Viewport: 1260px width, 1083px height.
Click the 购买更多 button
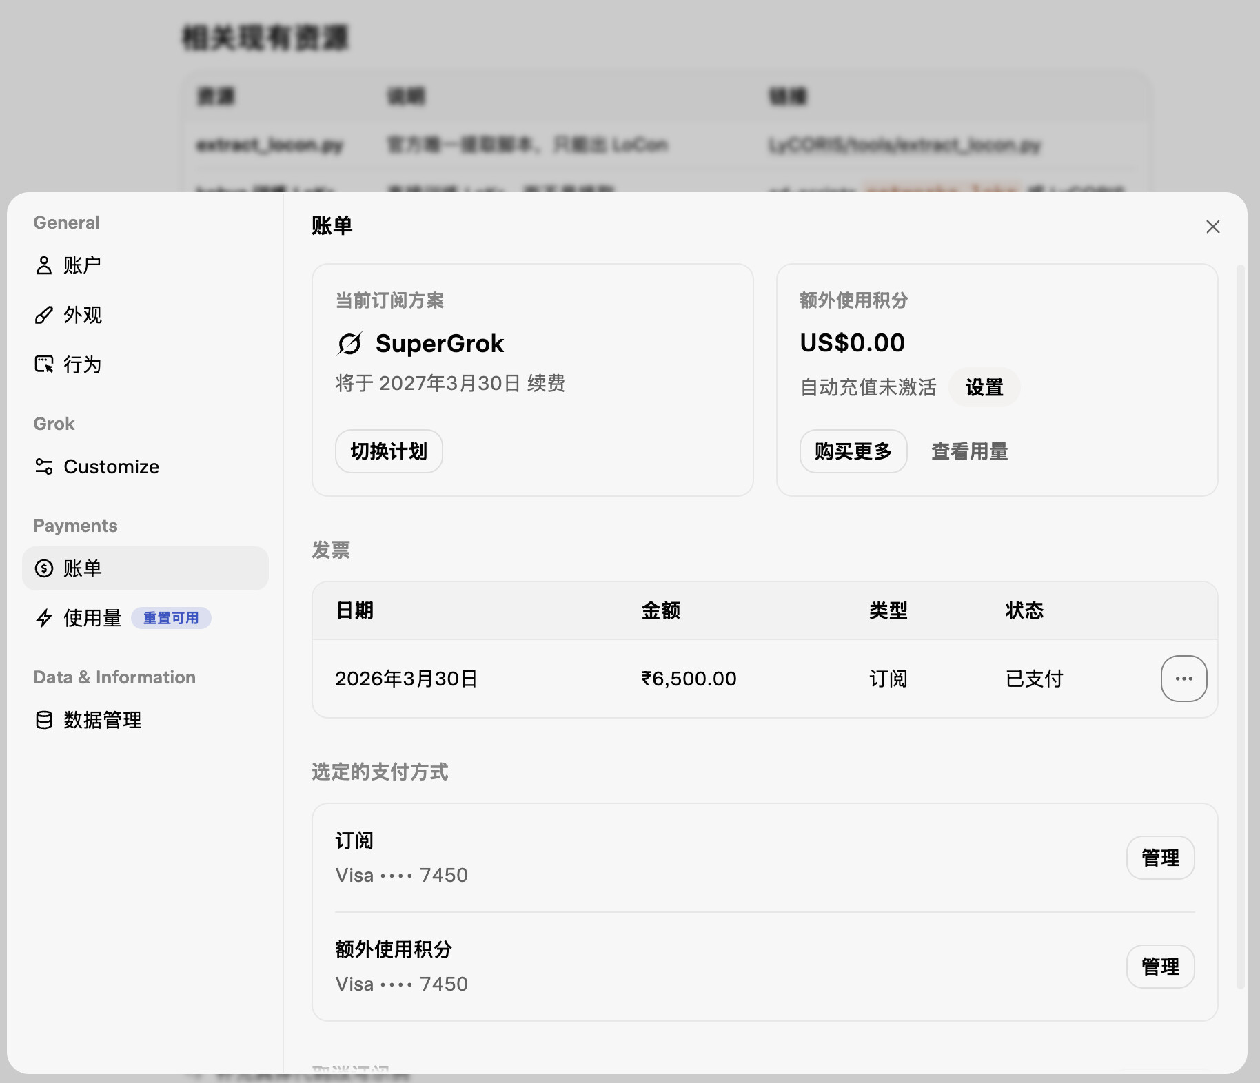click(853, 451)
